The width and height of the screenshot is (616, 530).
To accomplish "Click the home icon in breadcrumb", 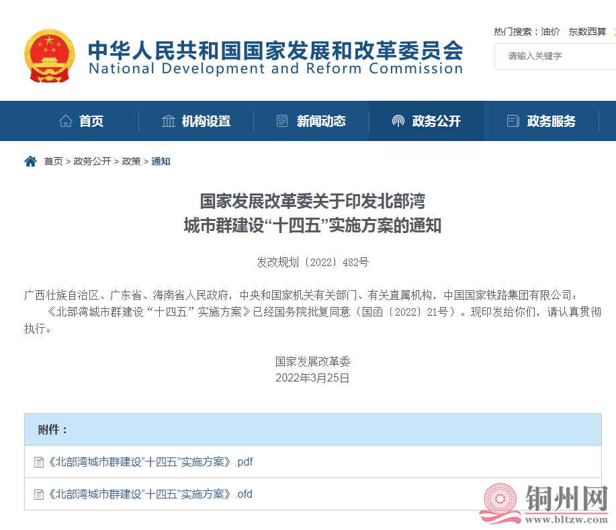I will tap(30, 161).
